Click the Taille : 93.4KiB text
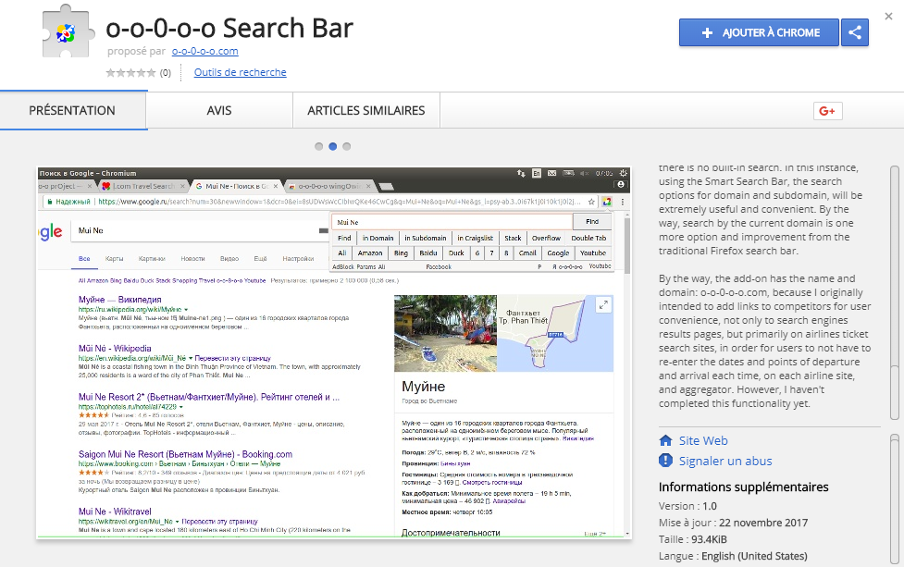904x567 pixels. point(692,539)
